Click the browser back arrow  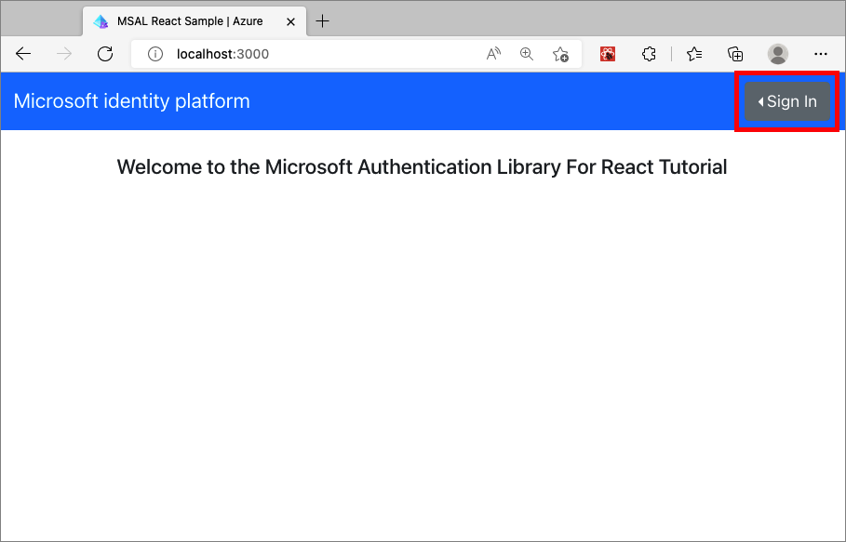[x=23, y=54]
